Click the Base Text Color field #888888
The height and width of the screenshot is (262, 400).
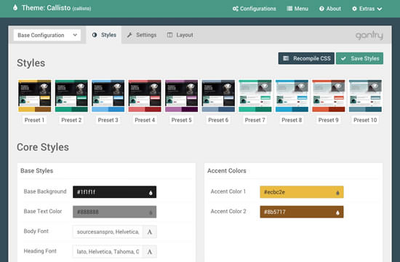coord(114,212)
